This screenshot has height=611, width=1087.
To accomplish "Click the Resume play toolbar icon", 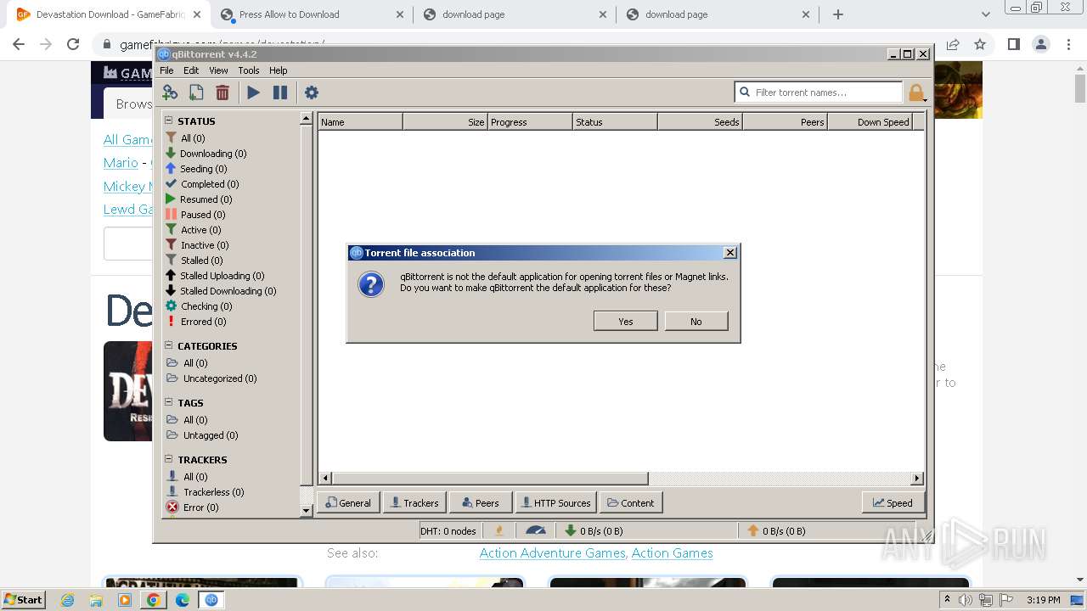I will pos(254,92).
